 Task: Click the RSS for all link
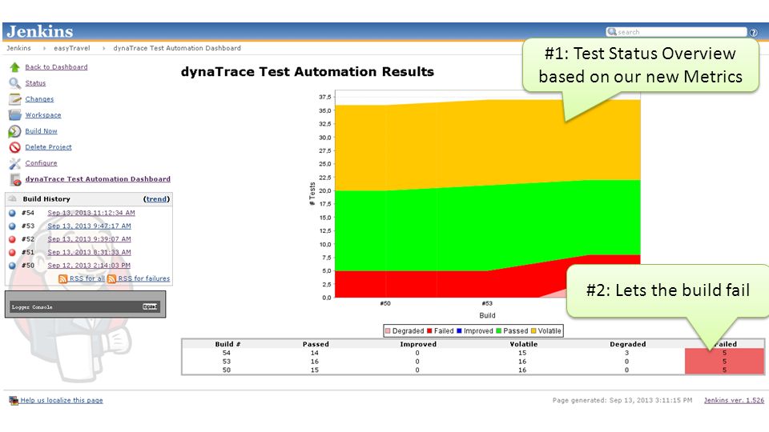pos(87,278)
